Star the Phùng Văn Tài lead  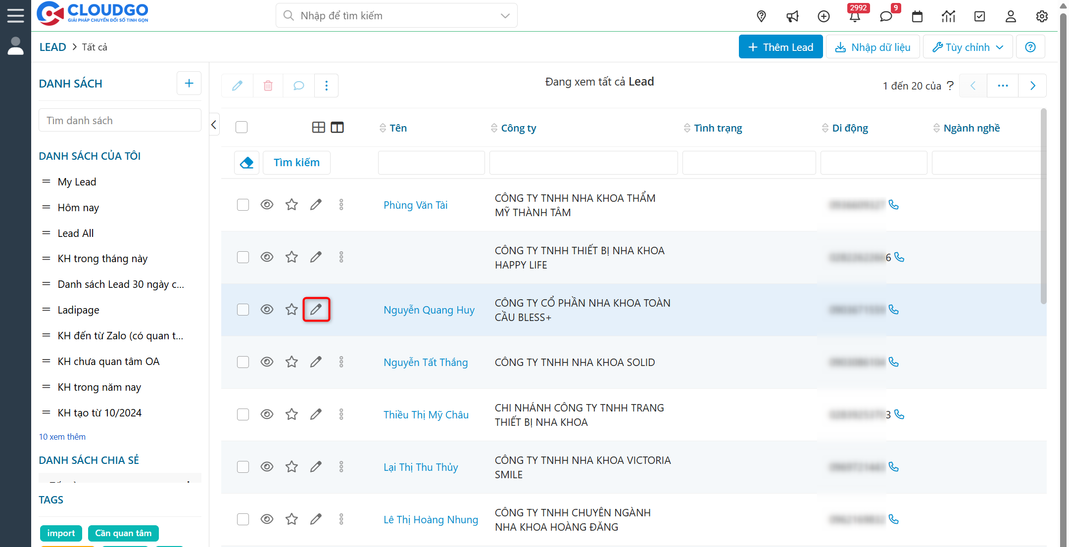click(x=292, y=205)
